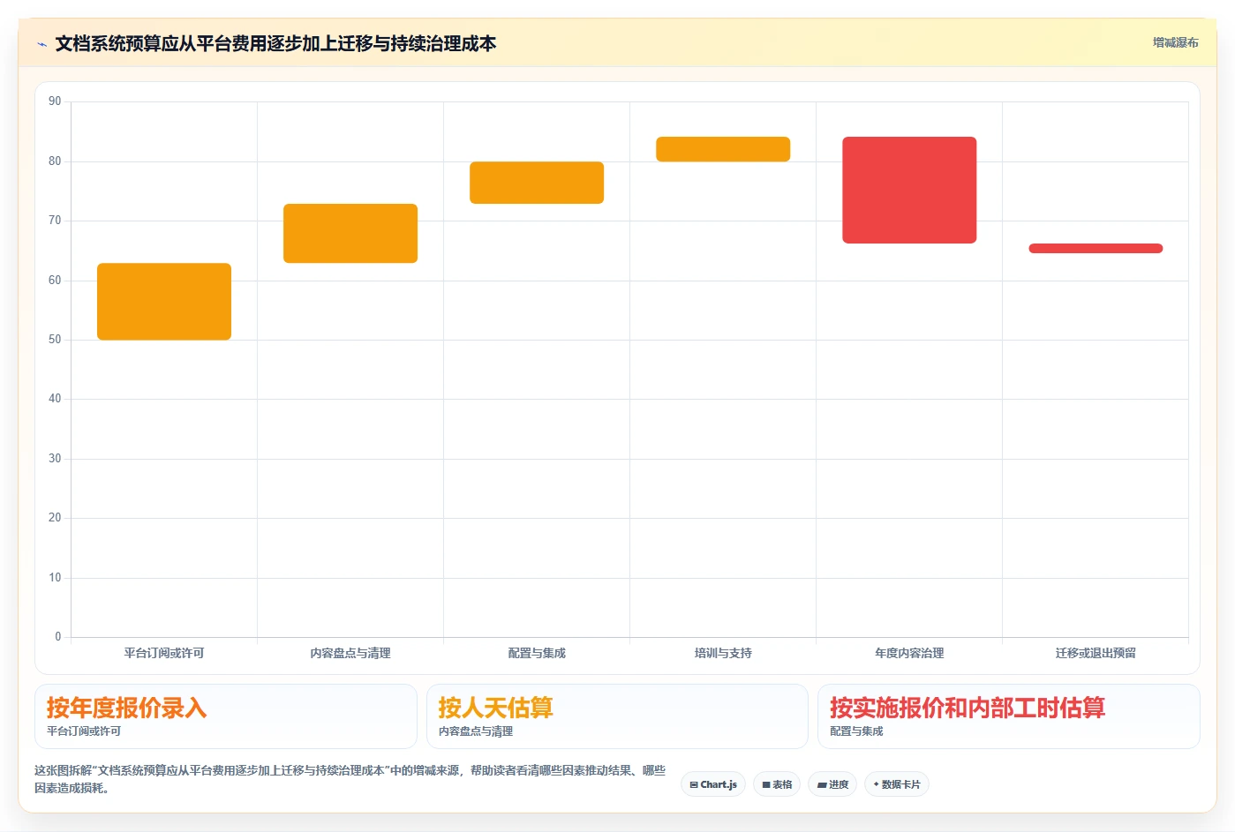Viewport: 1235px width, 832px height.
Task: Click the y-axis value 10
Action: tap(55, 578)
